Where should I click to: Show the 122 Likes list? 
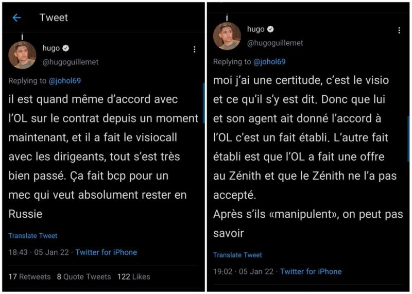133,276
